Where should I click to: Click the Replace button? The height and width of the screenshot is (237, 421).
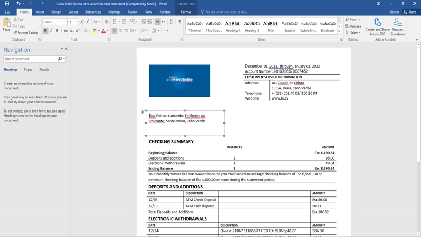(x=353, y=27)
